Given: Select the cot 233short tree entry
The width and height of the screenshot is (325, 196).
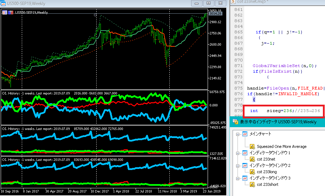Looking at the screenshot, I should point(267,184).
